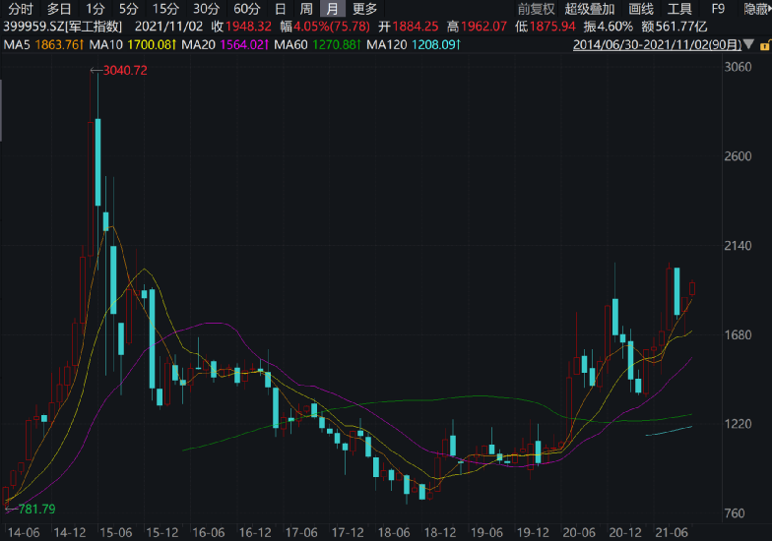Toggle 前复权 price adjustment
The image size is (772, 541).
point(537,9)
